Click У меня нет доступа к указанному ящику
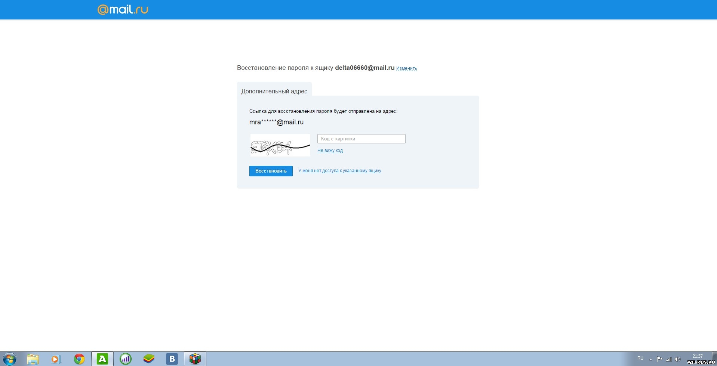The width and height of the screenshot is (717, 366). (339, 171)
